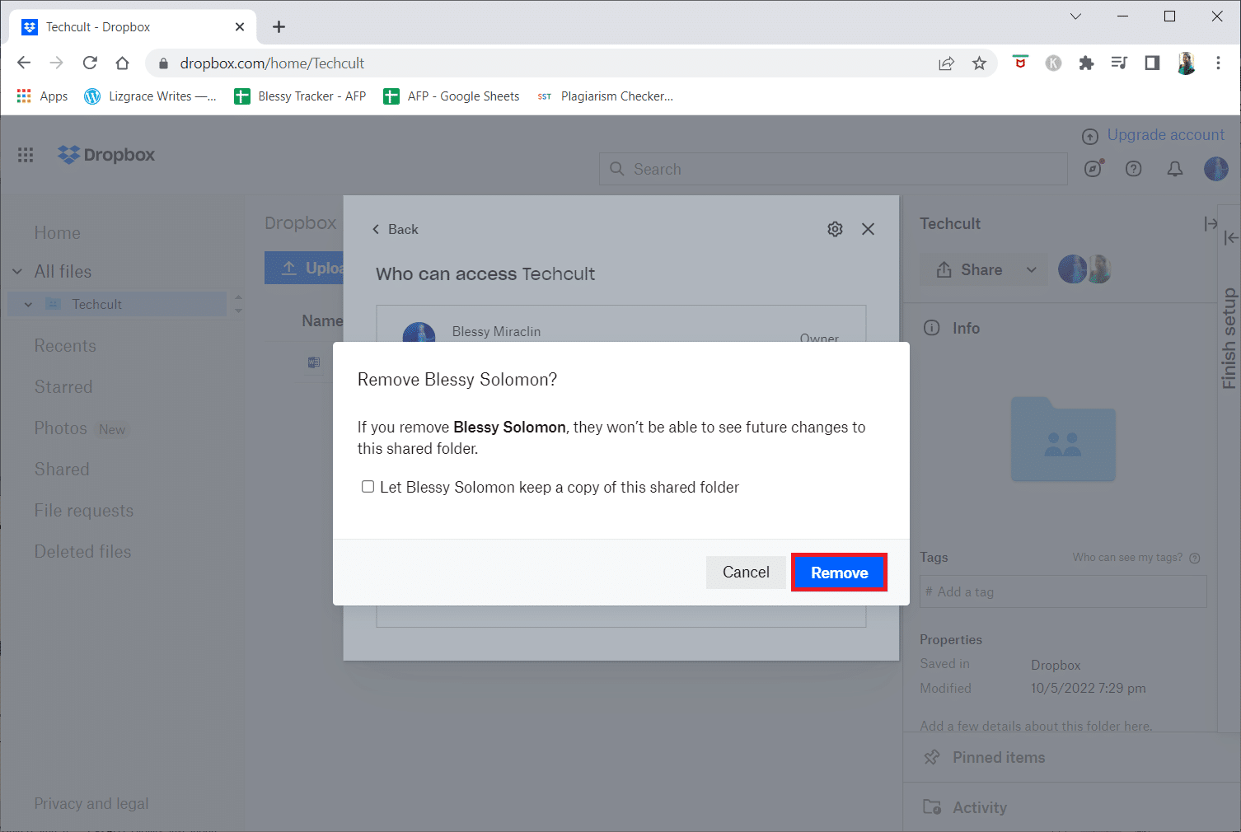
Task: Open notifications bell icon
Action: [x=1175, y=169]
